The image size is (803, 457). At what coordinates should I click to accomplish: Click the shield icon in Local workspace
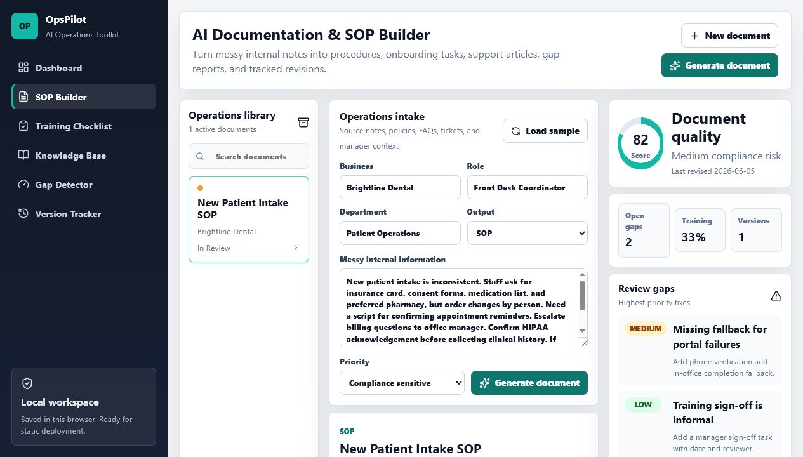[27, 383]
